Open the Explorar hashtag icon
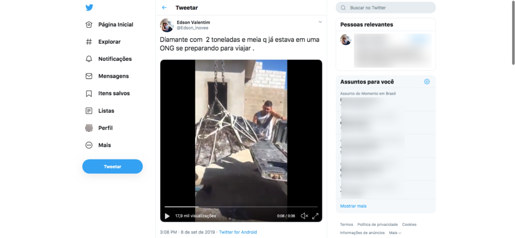 point(89,42)
